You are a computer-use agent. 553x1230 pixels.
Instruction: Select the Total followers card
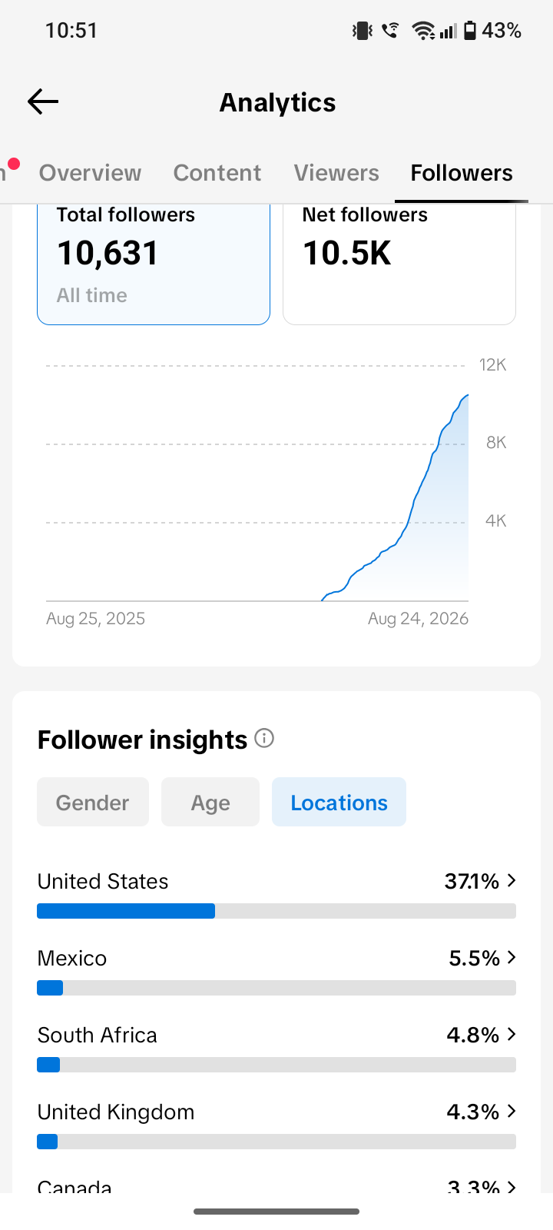pos(154,264)
